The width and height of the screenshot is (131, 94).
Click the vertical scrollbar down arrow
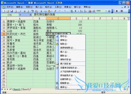128,86
